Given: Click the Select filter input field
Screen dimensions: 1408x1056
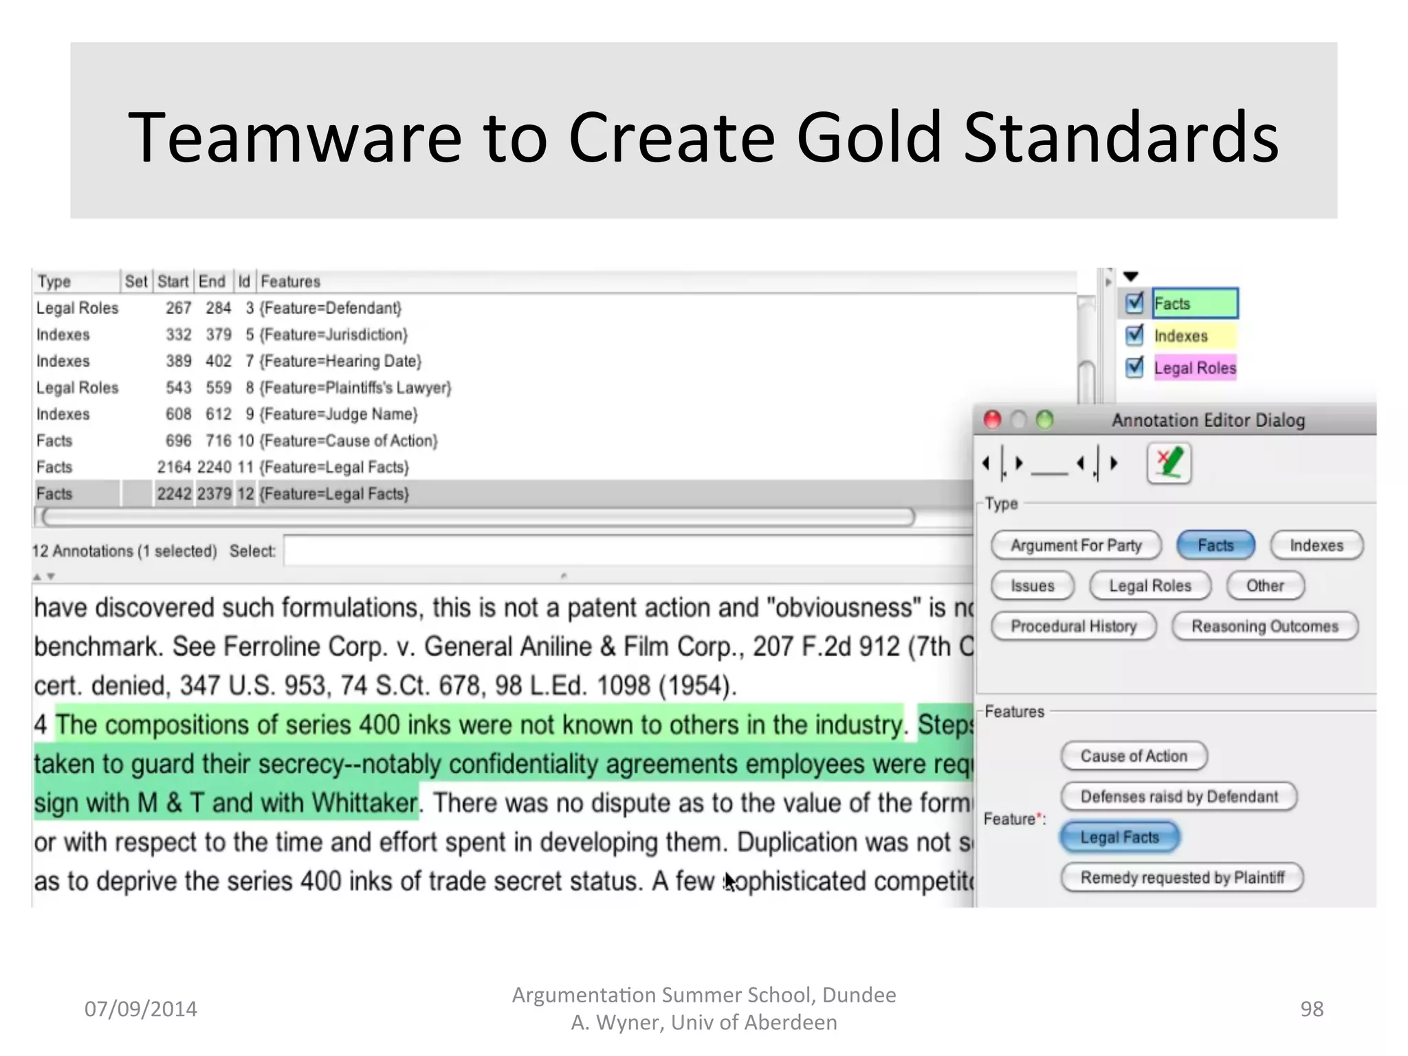Looking at the screenshot, I should (x=628, y=551).
